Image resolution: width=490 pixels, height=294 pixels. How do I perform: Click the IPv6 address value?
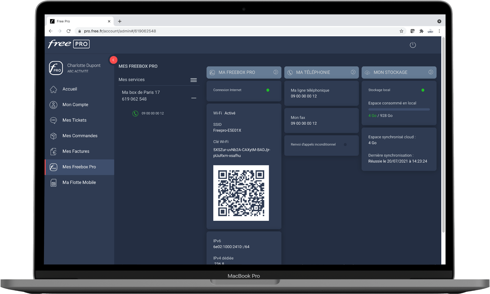click(x=231, y=247)
